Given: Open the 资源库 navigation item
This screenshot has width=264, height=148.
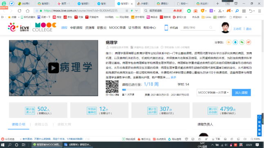Looking at the screenshot, I should (90, 28).
